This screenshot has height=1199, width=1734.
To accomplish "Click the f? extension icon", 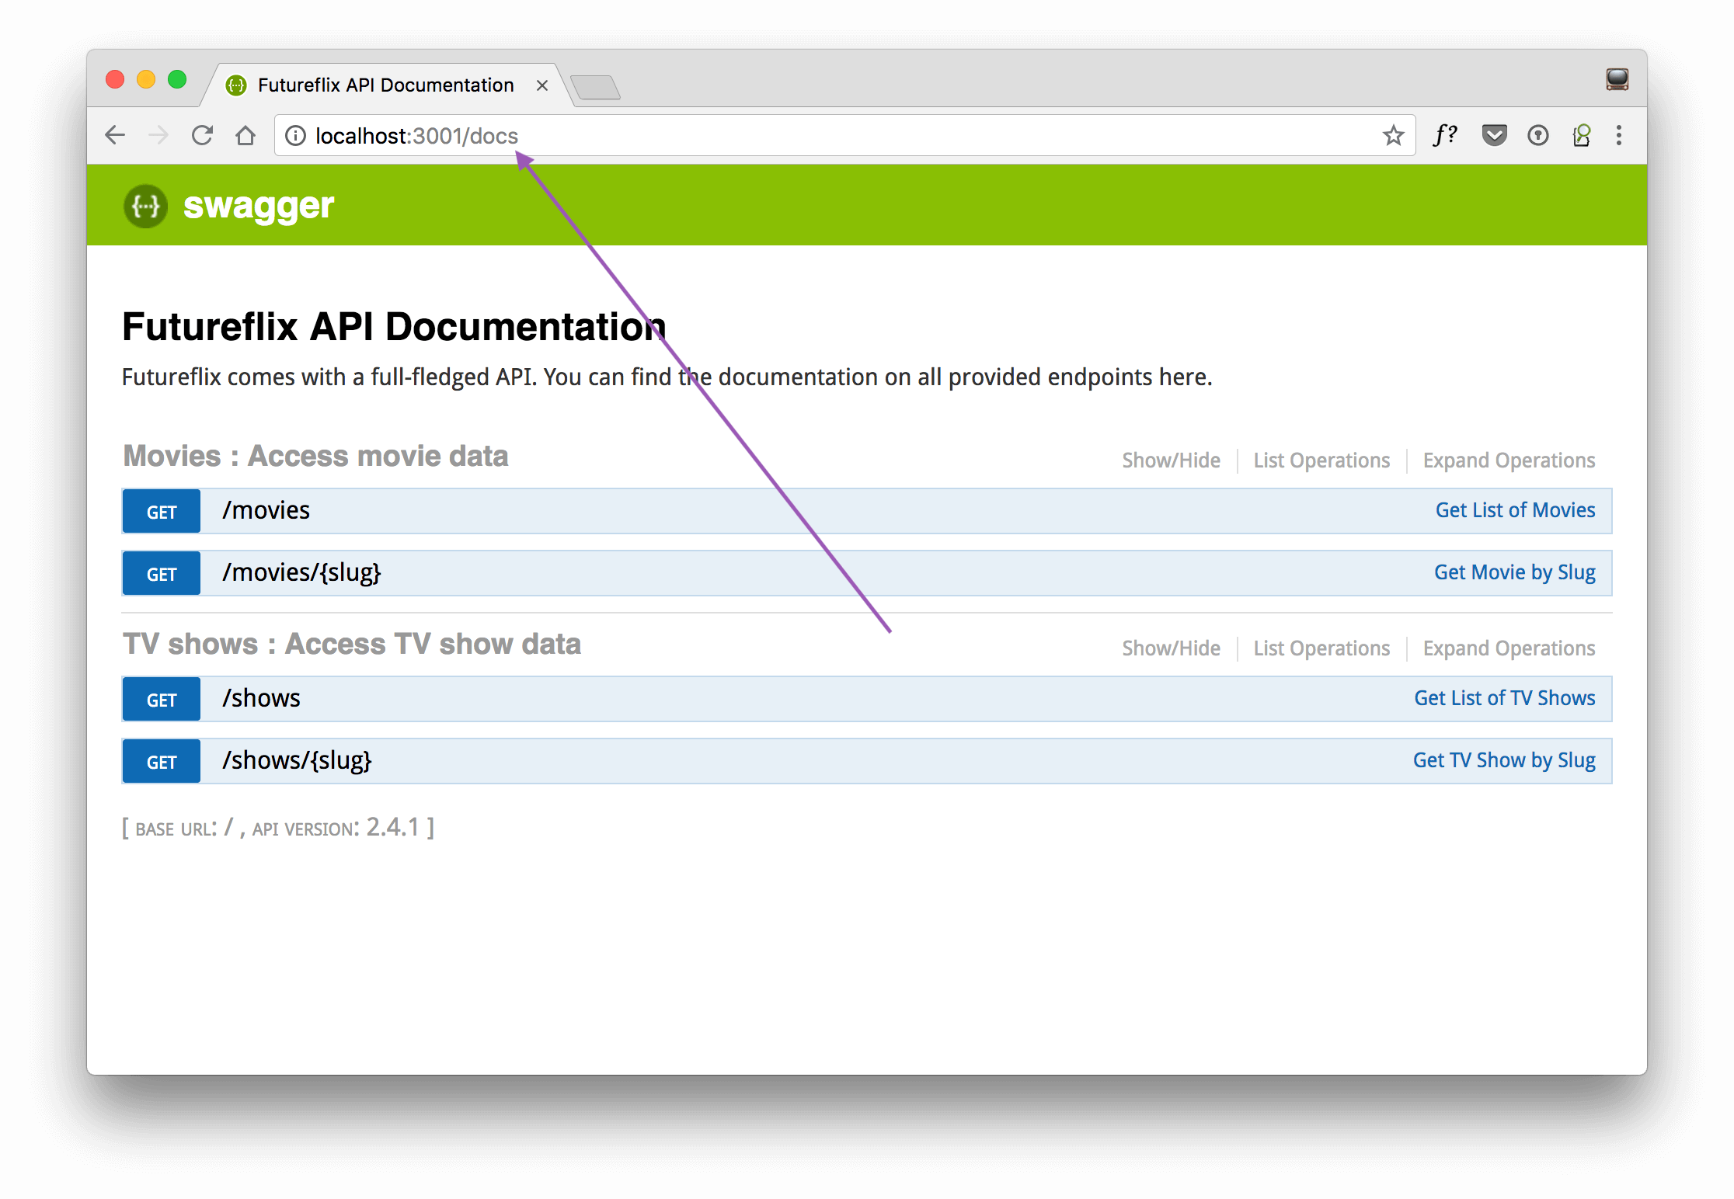I will pos(1445,135).
